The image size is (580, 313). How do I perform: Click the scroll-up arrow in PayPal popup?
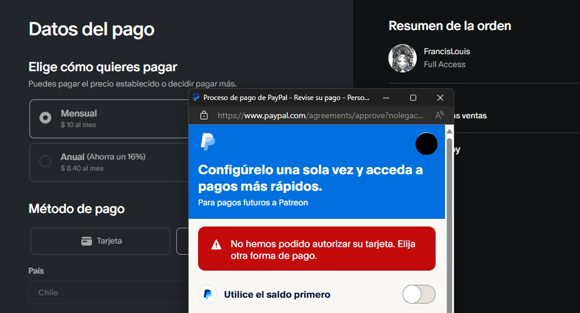449,131
